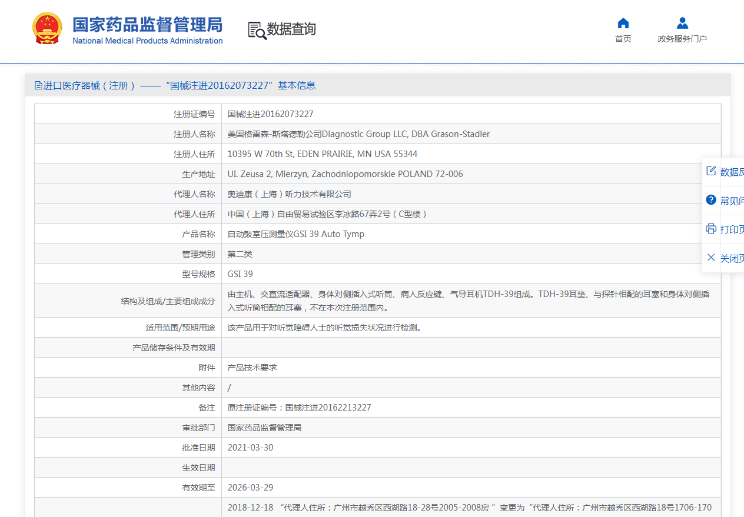Viewport: 744px width, 517px height.
Task: Click product name GSI 39 Auto Tymp
Action: pyautogui.click(x=296, y=234)
